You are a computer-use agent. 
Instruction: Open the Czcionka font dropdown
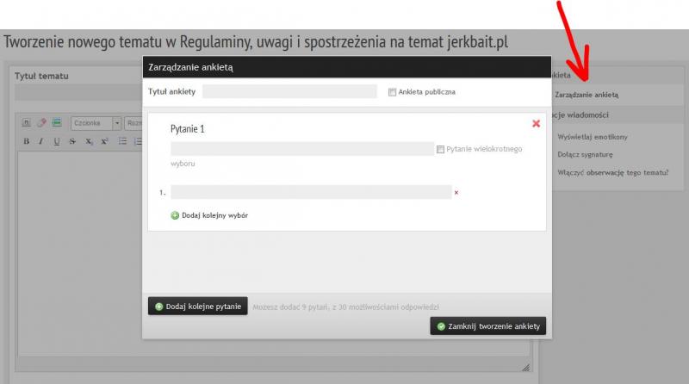(95, 122)
